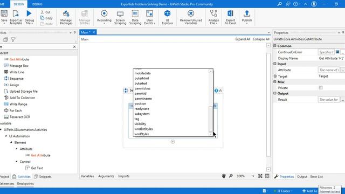This screenshot has width=345, height=194.
Task: Switch to the DEBUG ribbon tab
Action: (37, 4)
